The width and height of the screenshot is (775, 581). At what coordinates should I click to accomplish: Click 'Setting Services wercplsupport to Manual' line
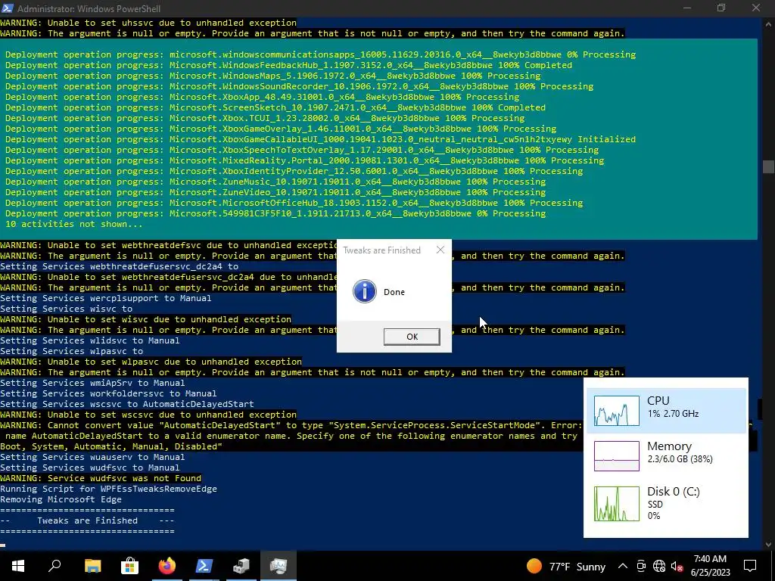[106, 298]
